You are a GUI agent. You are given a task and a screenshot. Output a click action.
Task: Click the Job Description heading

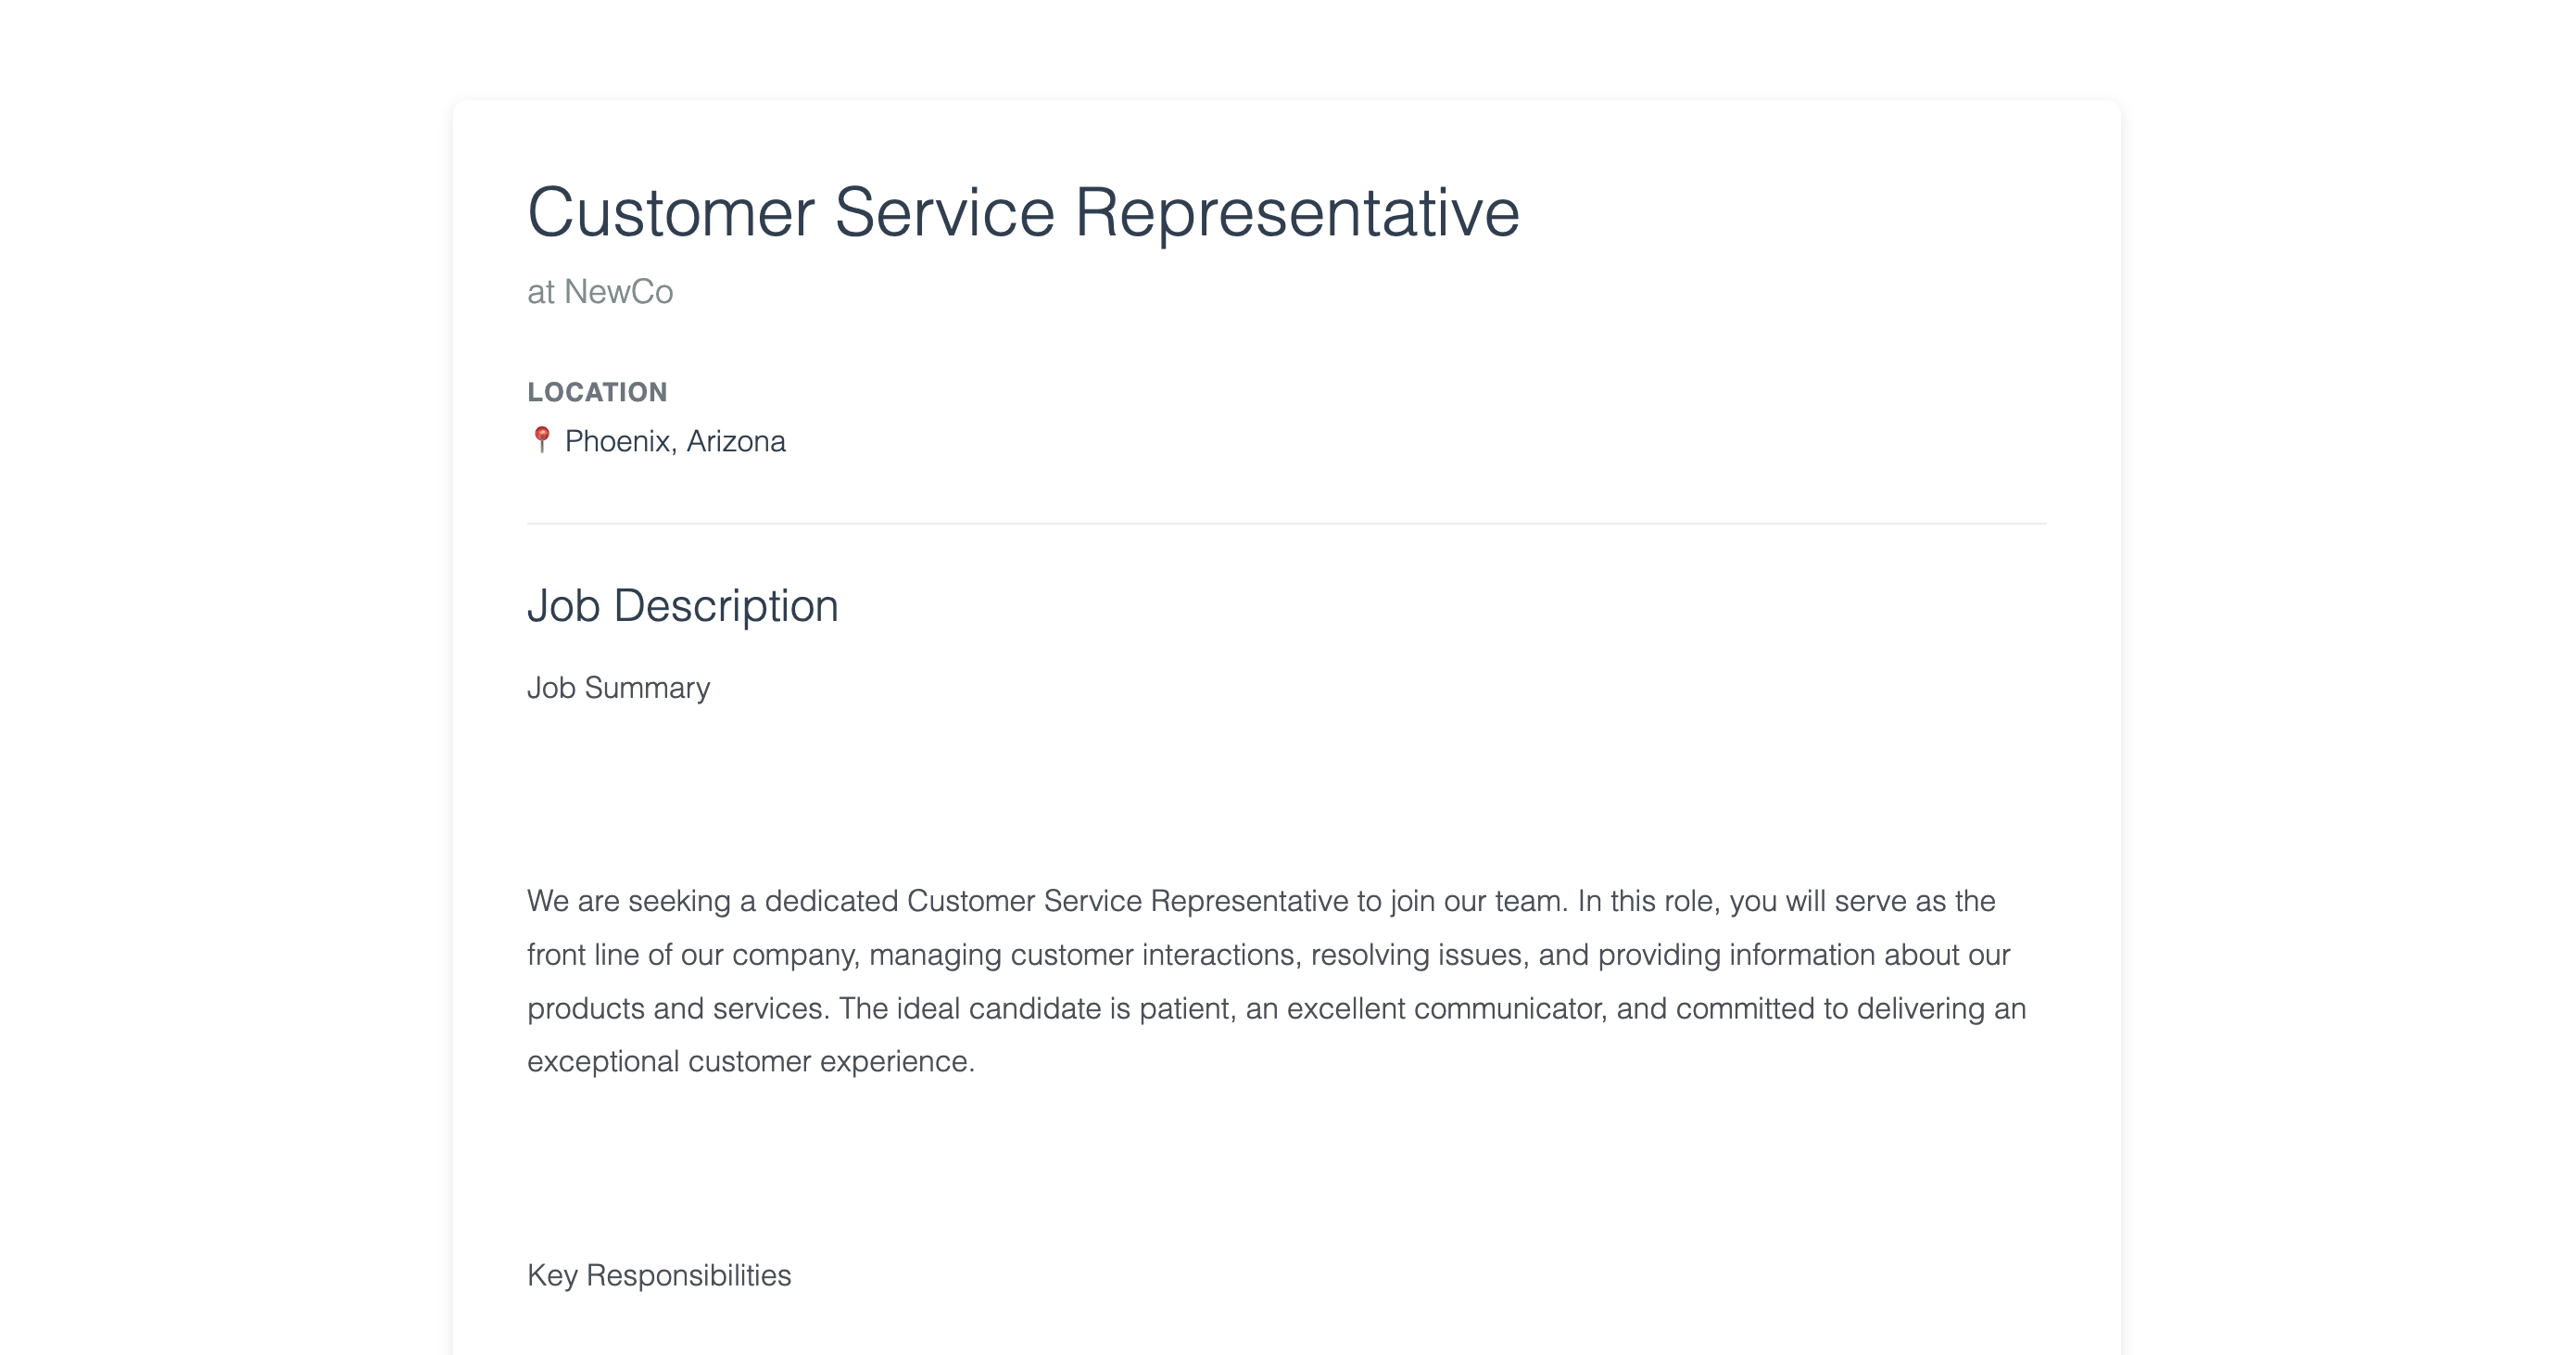pos(683,606)
